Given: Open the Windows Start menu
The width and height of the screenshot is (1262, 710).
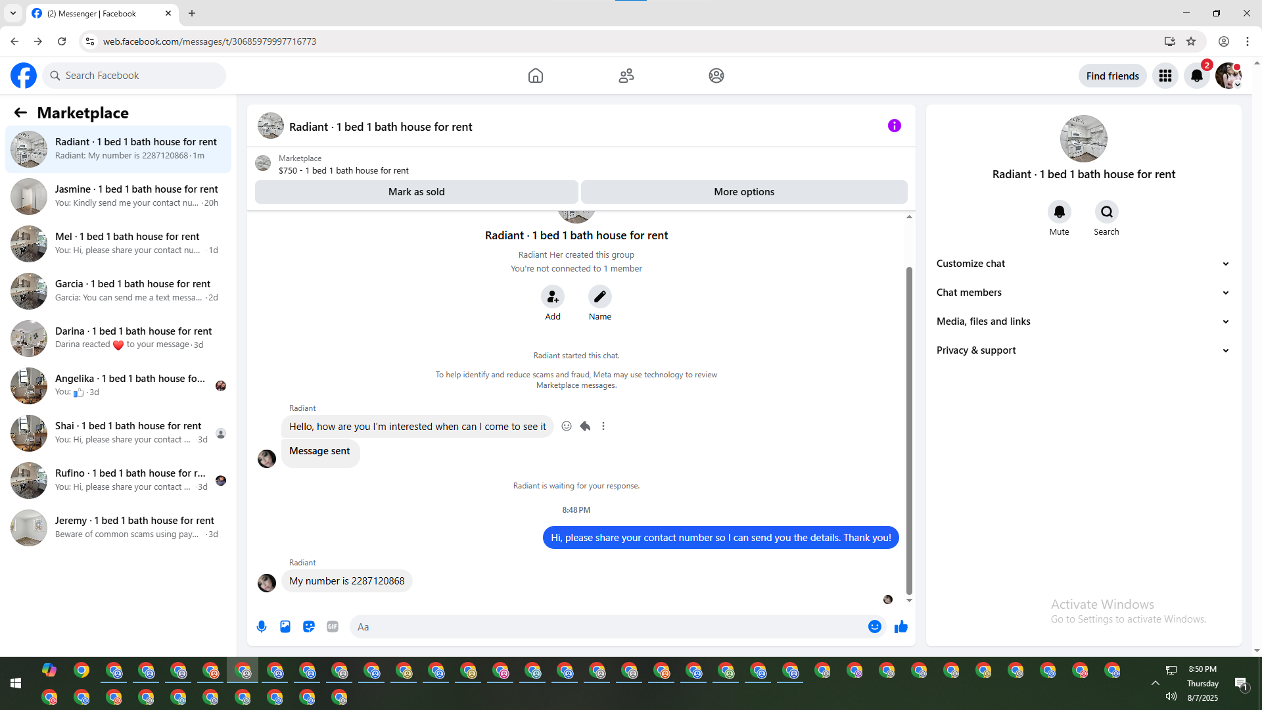Looking at the screenshot, I should pos(16,683).
